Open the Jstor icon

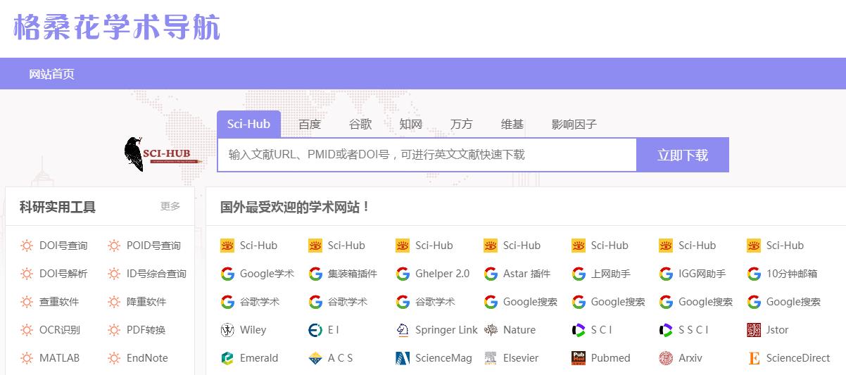(754, 330)
